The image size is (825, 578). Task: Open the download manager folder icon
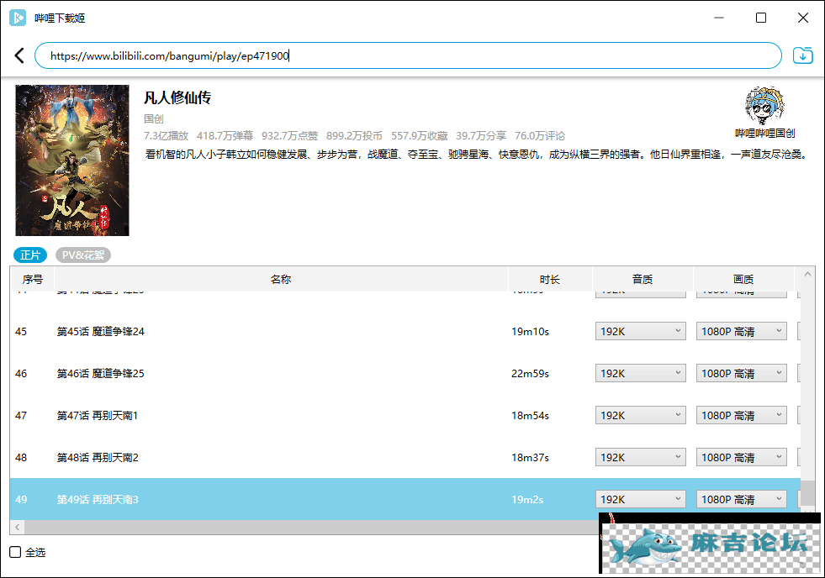coord(803,55)
